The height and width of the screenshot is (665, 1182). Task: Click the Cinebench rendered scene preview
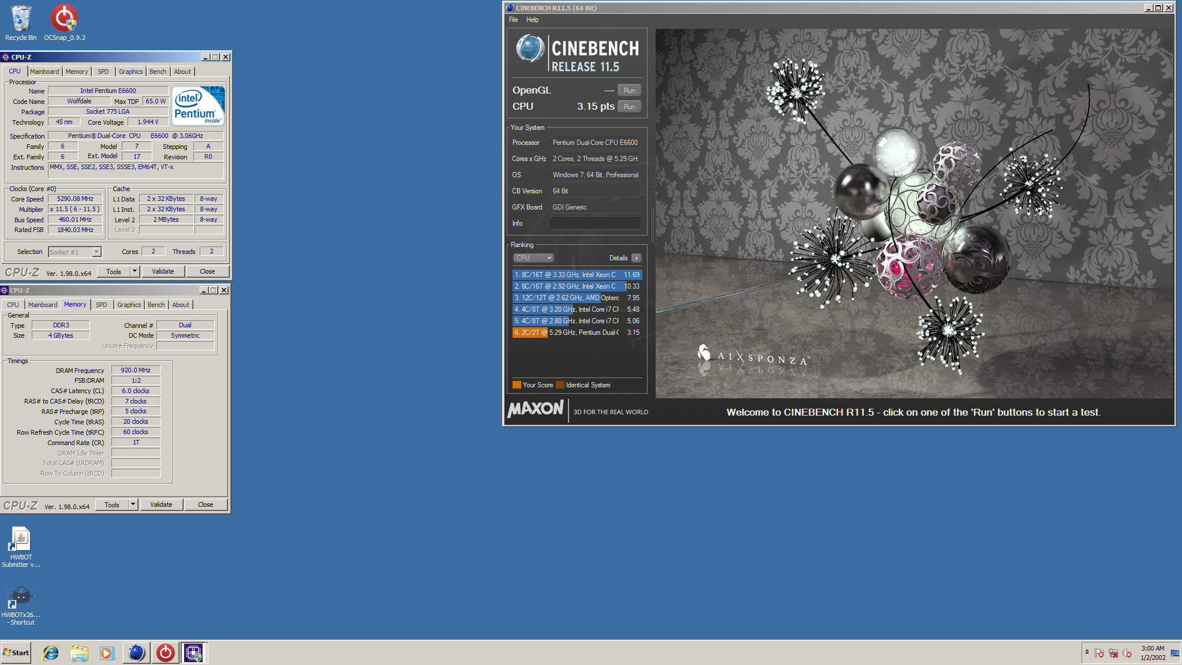914,214
